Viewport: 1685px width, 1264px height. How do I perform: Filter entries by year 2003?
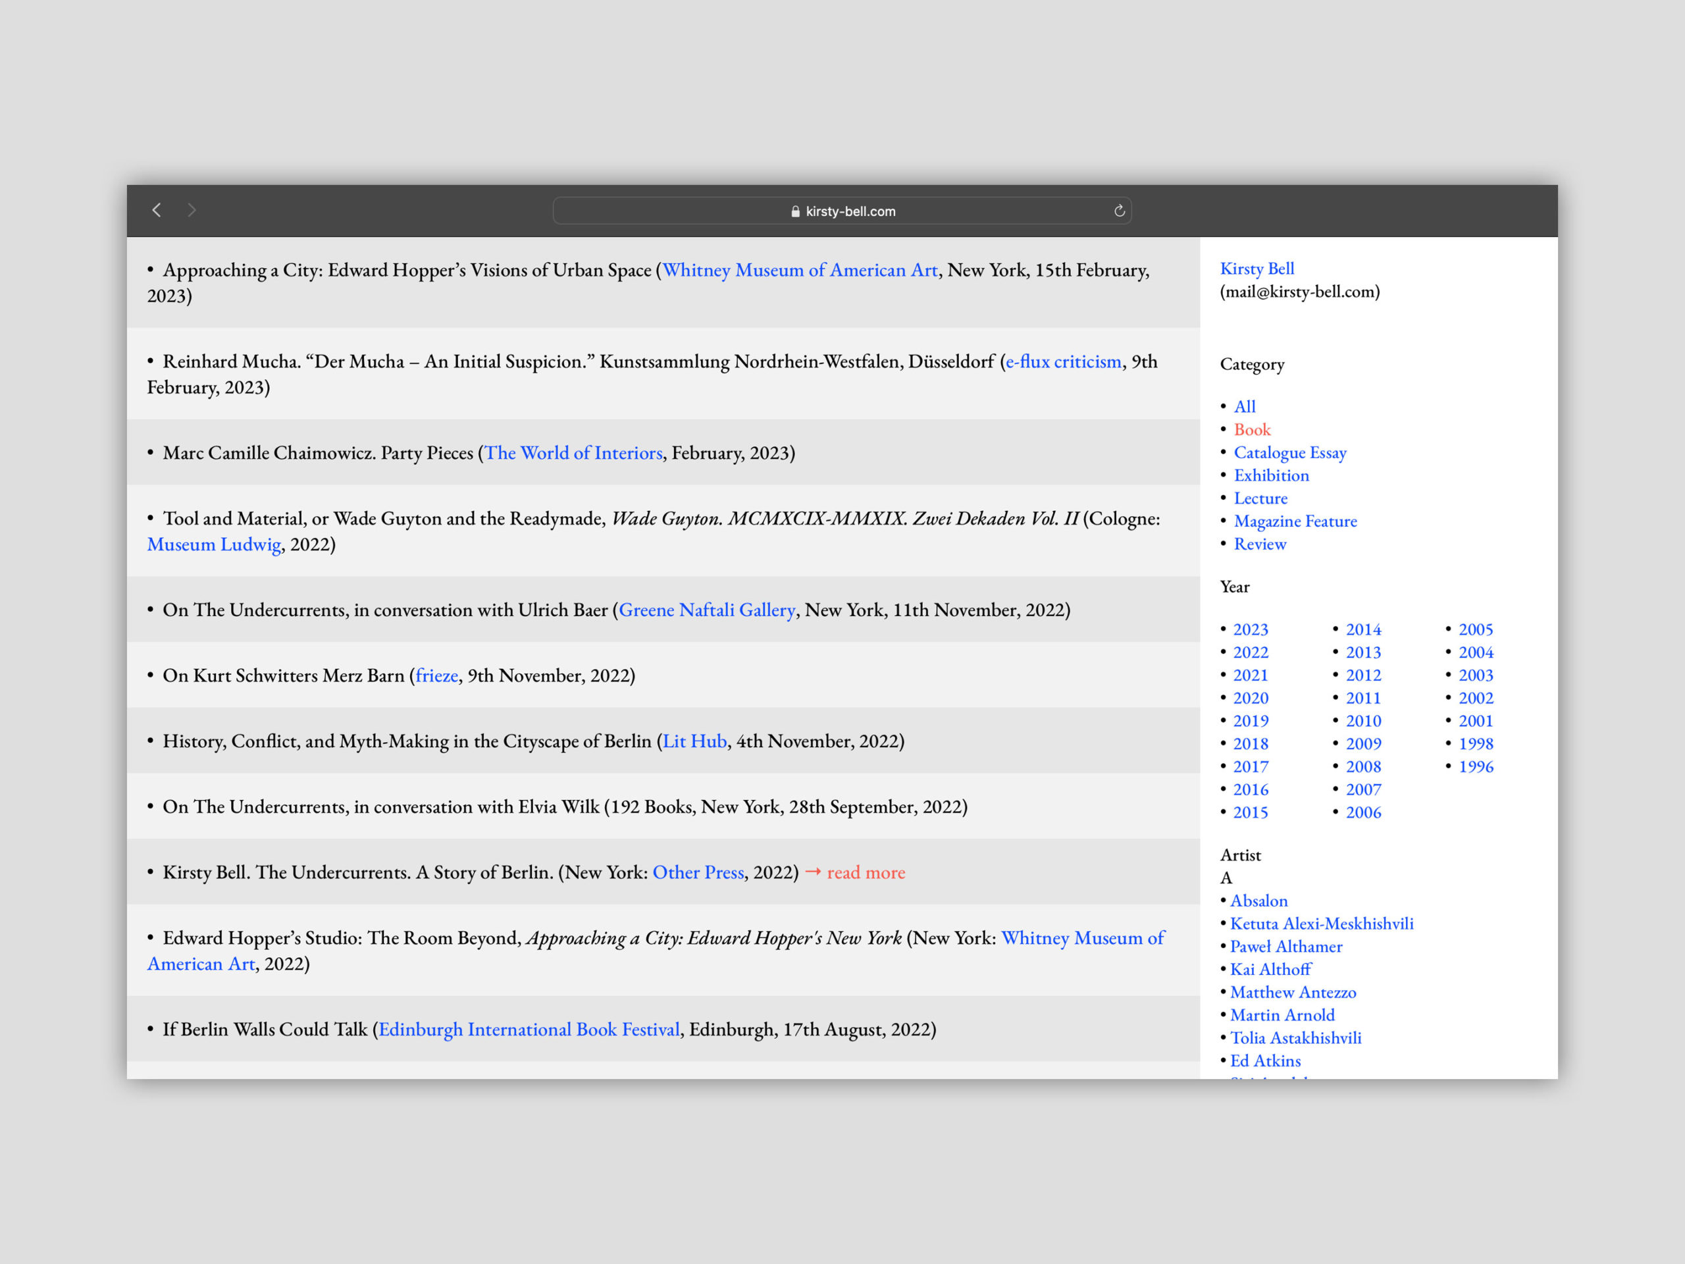(x=1476, y=675)
